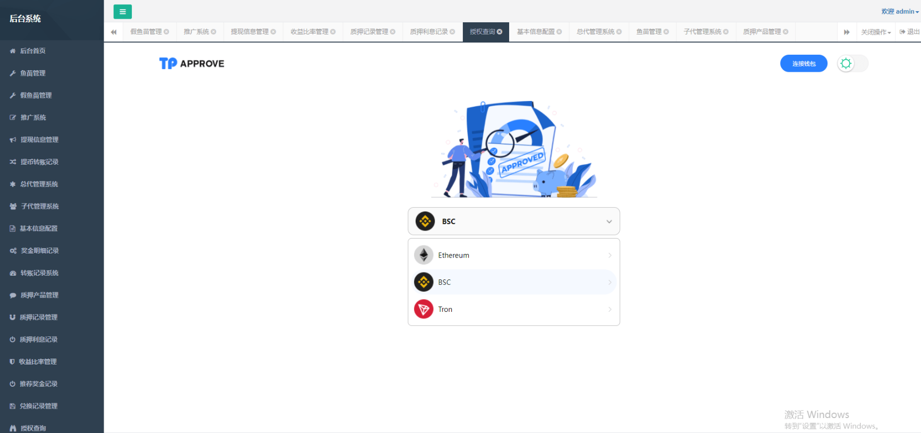Image resolution: width=921 pixels, height=433 pixels.
Task: Select the Ethereum network option
Action: 513,256
